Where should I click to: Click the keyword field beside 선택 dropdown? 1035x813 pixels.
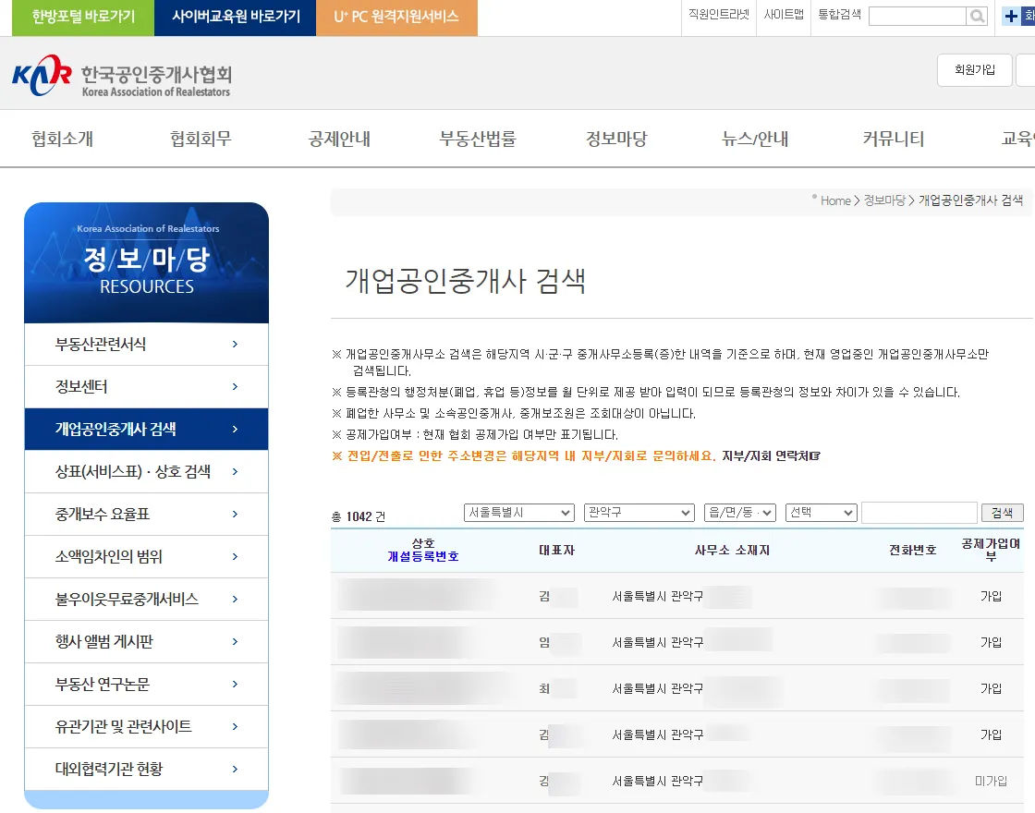(x=919, y=513)
